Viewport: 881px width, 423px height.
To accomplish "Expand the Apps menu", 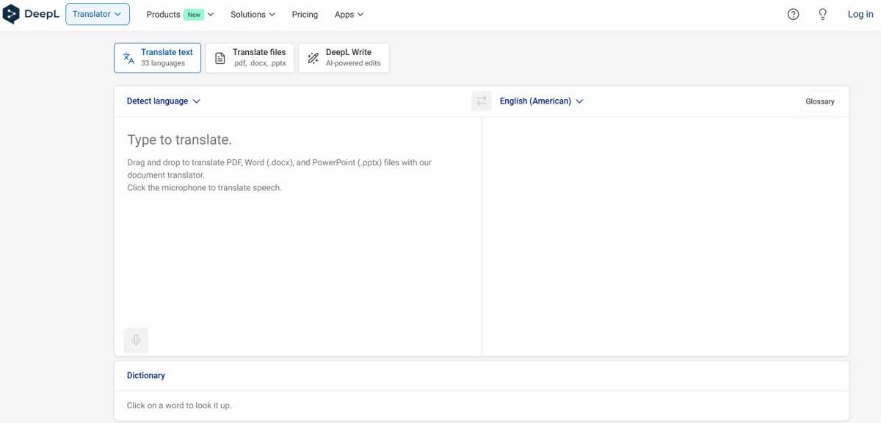I will pos(349,14).
